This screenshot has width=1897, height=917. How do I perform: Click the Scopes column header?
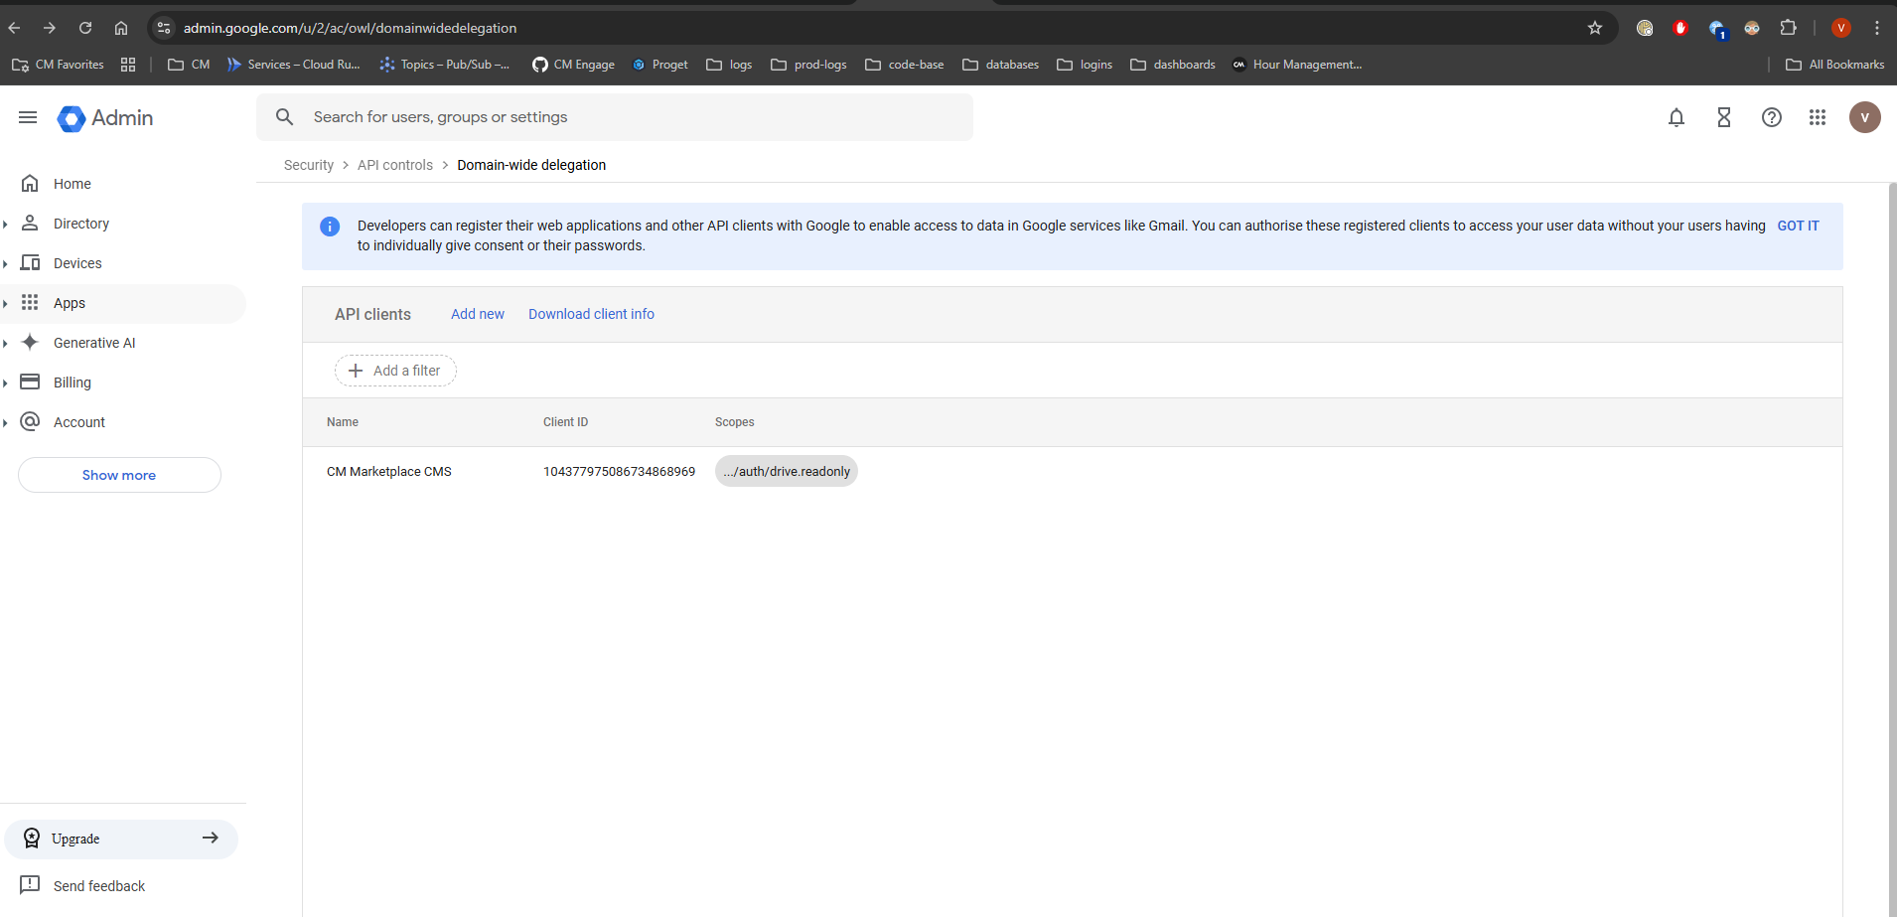click(x=735, y=422)
